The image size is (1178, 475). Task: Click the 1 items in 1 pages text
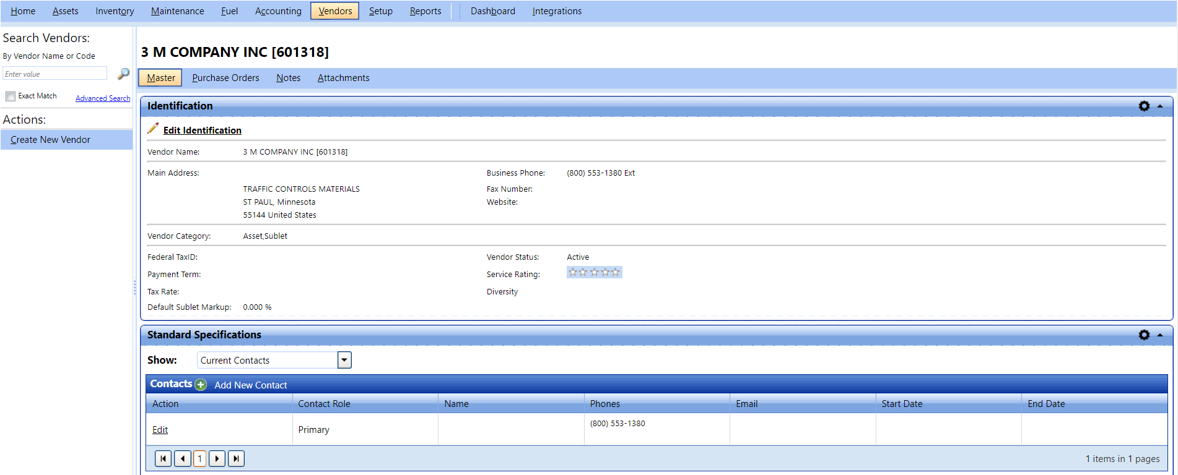point(1122,459)
